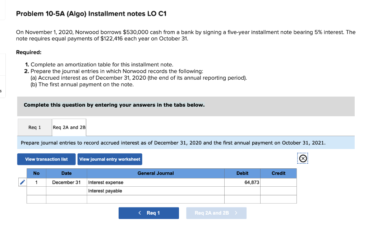Click the Credit cell beside Interest expense

click(279, 182)
